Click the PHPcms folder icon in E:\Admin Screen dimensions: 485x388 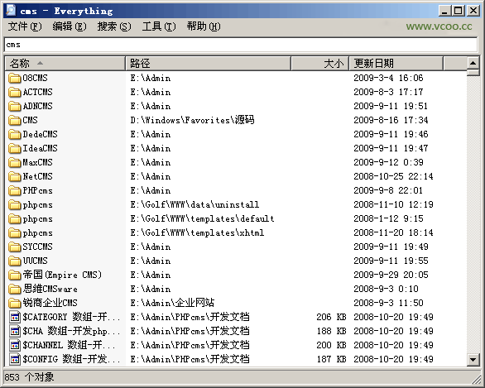point(15,191)
